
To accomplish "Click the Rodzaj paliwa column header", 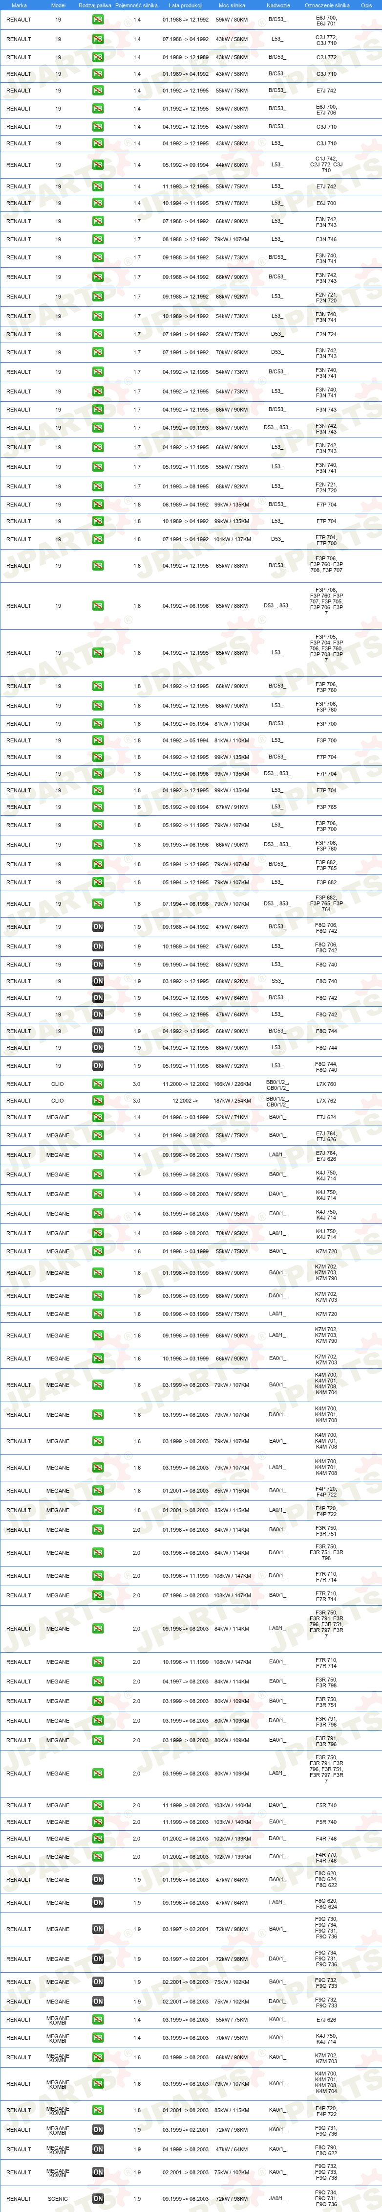I will (94, 5).
